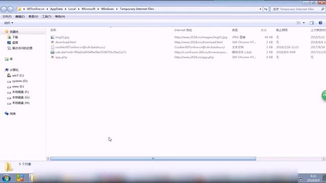Expand the arrow after Microsoft in breadcrumb
The image size is (326, 183).
[x=98, y=9]
